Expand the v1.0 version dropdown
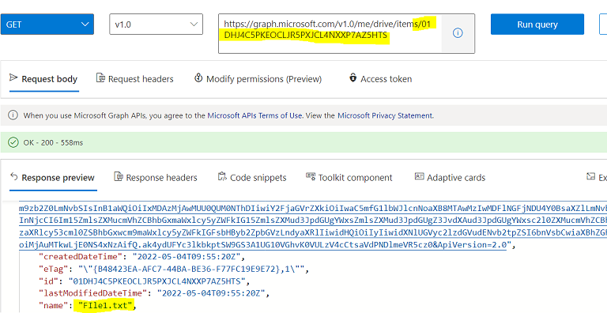The height and width of the screenshot is (313, 607). click(x=156, y=25)
